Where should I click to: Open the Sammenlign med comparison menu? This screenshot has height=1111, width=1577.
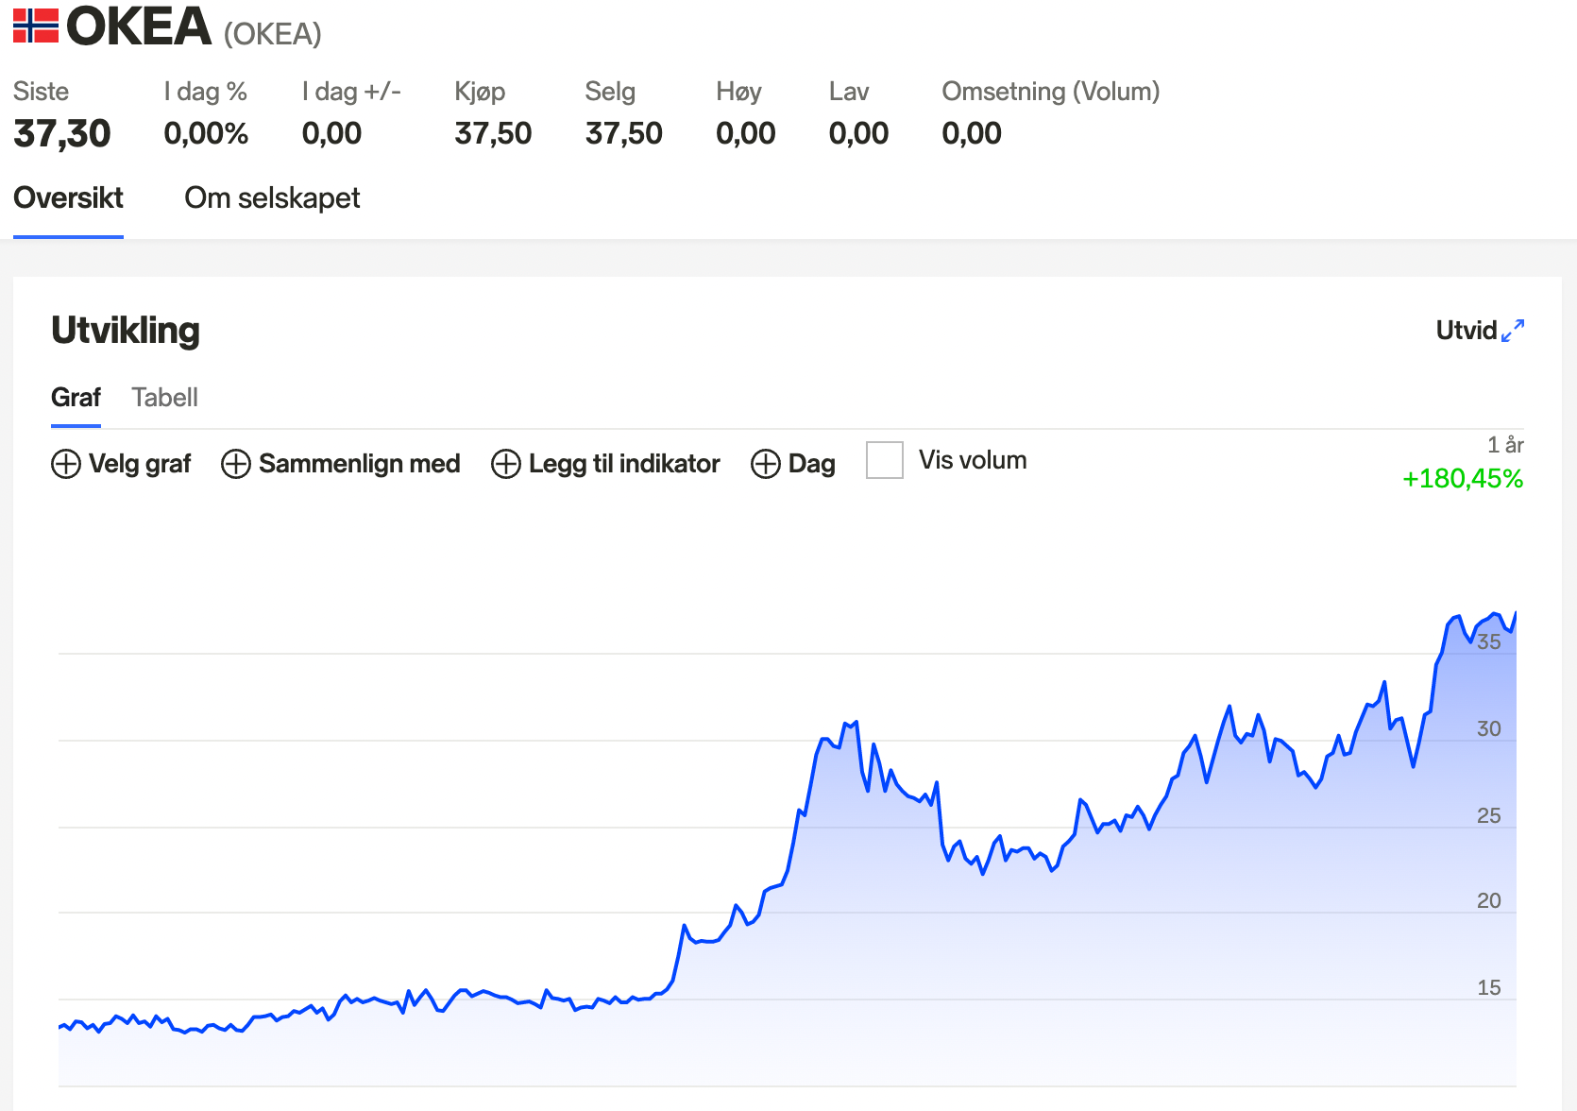[x=341, y=464]
